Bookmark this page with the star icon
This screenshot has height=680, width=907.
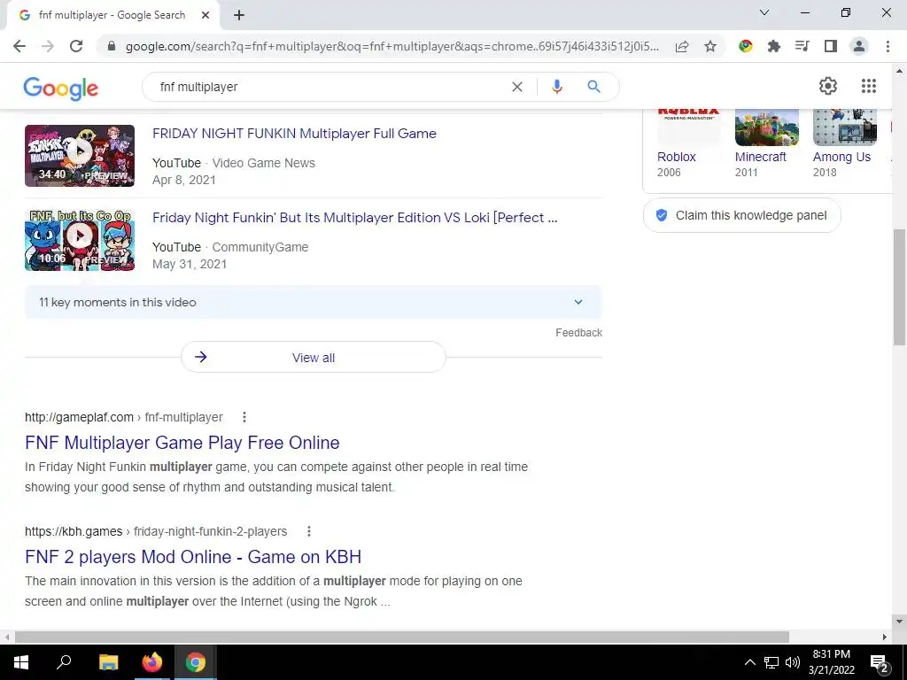(x=710, y=46)
